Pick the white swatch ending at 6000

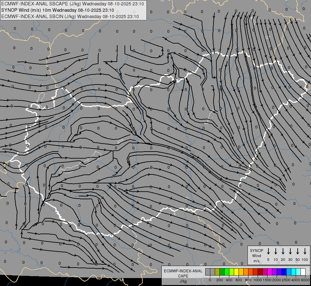303,272
